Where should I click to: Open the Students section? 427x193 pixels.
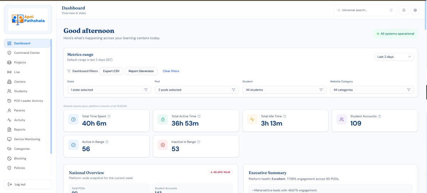coord(27,91)
